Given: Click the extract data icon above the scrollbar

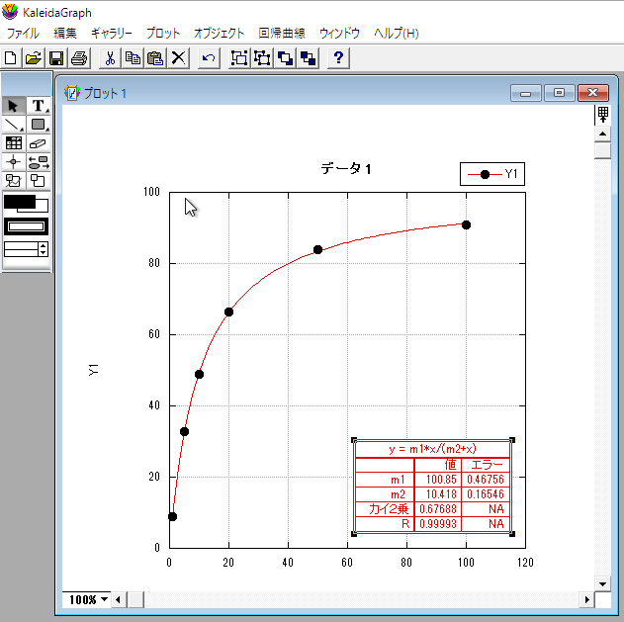Looking at the screenshot, I should pyautogui.click(x=602, y=115).
